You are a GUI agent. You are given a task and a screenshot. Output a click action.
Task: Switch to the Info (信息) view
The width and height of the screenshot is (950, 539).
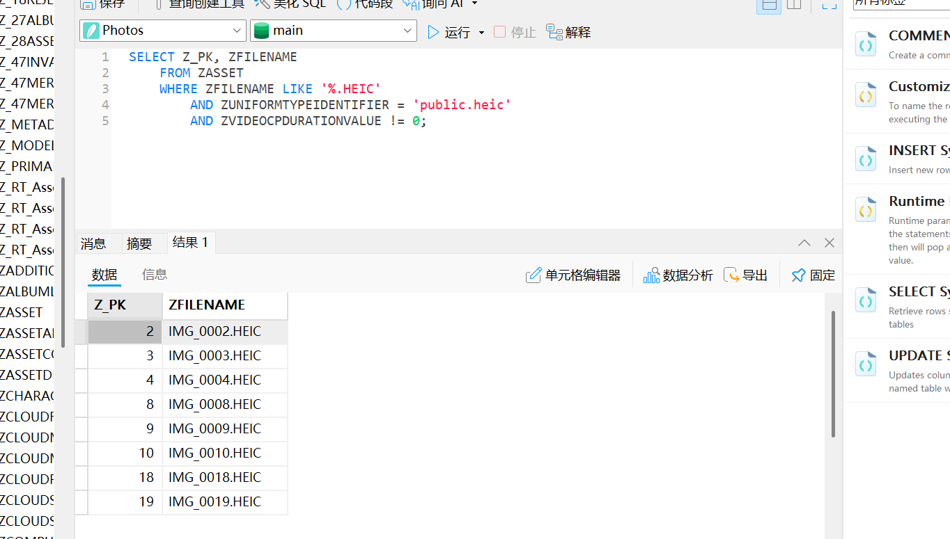(x=155, y=275)
